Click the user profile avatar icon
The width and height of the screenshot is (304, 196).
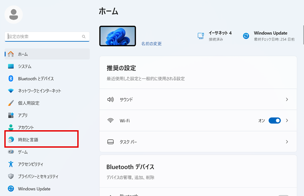13,14
